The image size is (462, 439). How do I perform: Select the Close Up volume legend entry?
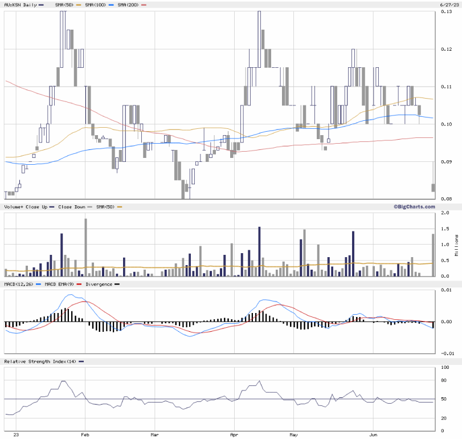pos(35,206)
